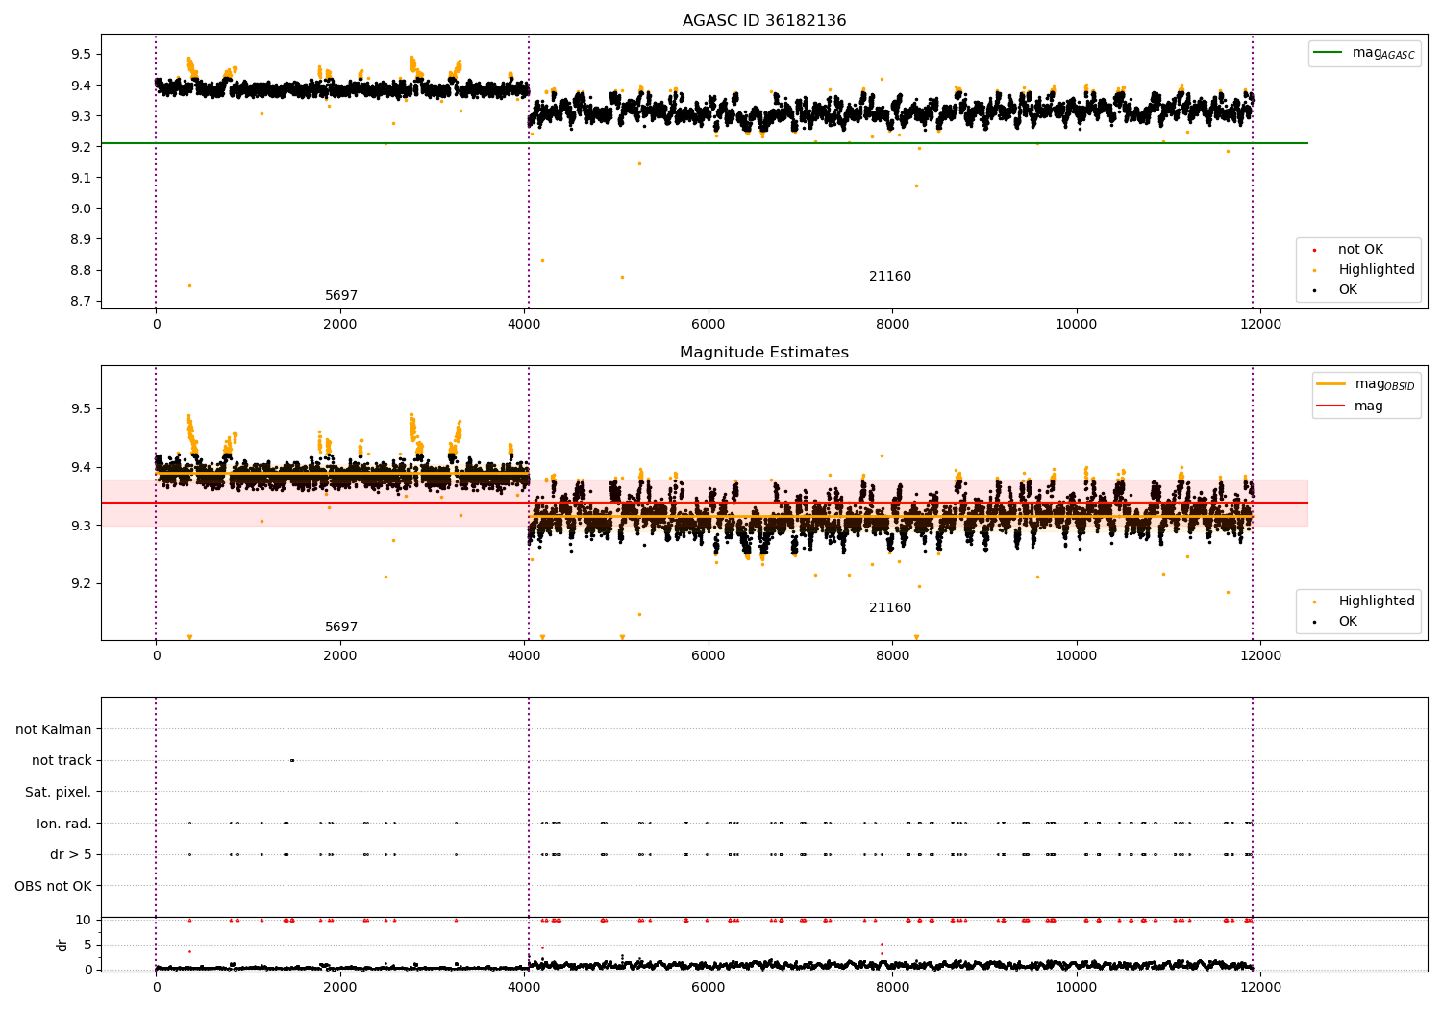Viewport: 1442px width, 1009px height.
Task: Click the "9.5" y-tick of Magnitude Estimates plot
Action: [x=82, y=409]
